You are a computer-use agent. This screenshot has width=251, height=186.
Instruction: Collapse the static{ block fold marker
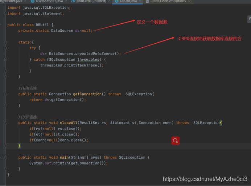5,42
